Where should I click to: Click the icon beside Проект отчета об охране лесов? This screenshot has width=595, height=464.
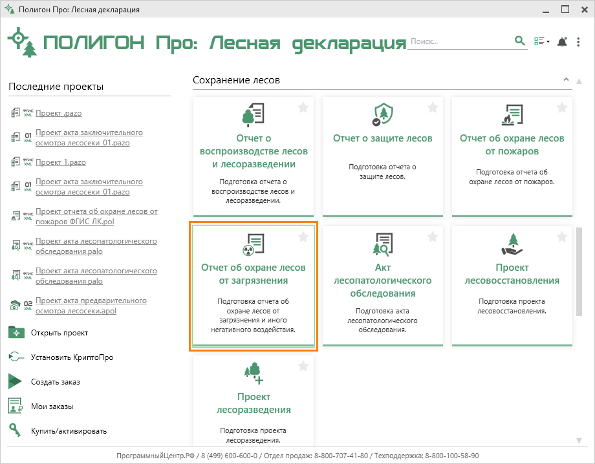[x=15, y=216]
